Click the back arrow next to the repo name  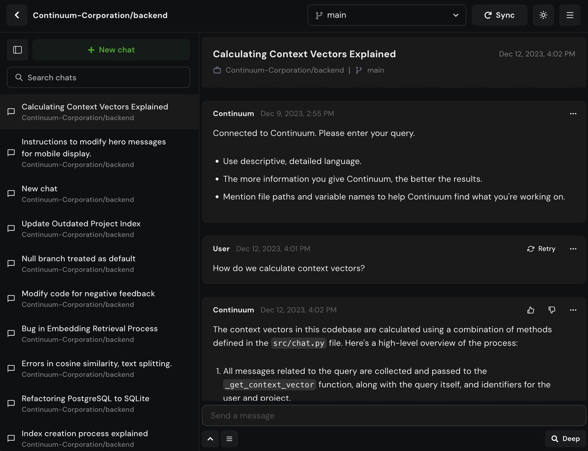(17, 15)
